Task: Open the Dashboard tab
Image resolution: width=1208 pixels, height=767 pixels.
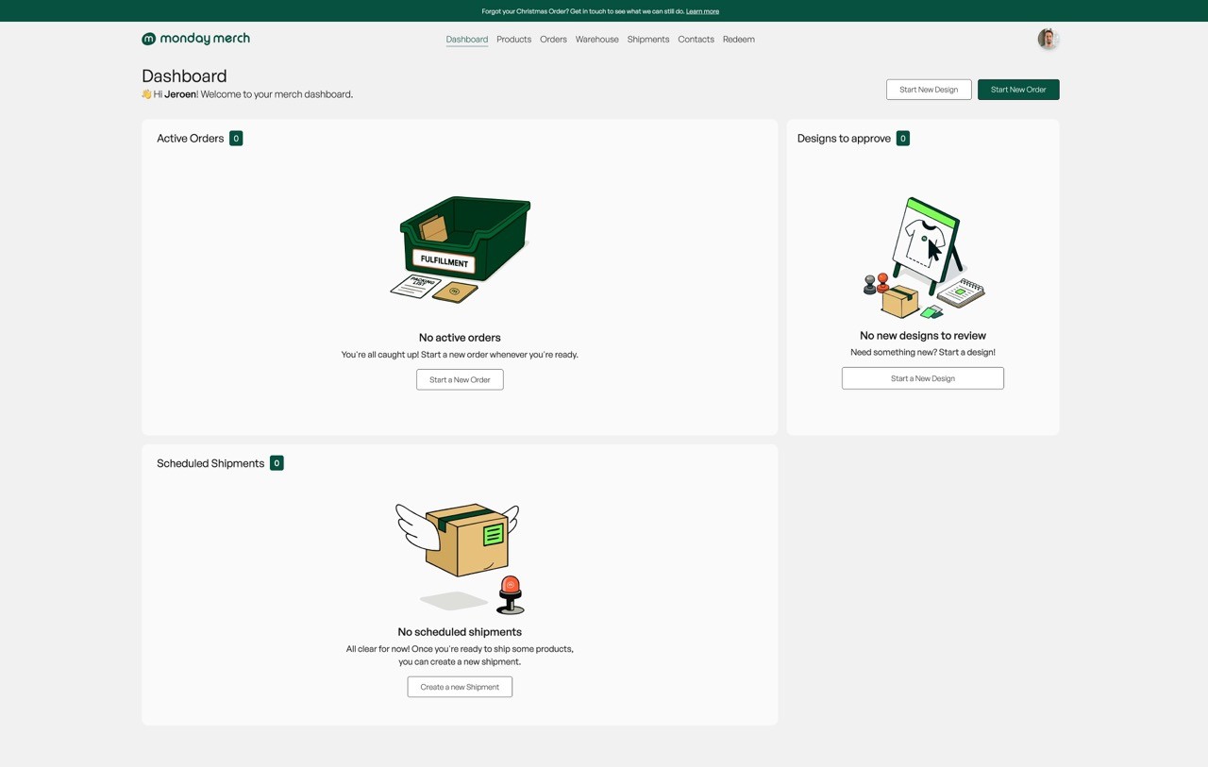Action: coord(467,40)
